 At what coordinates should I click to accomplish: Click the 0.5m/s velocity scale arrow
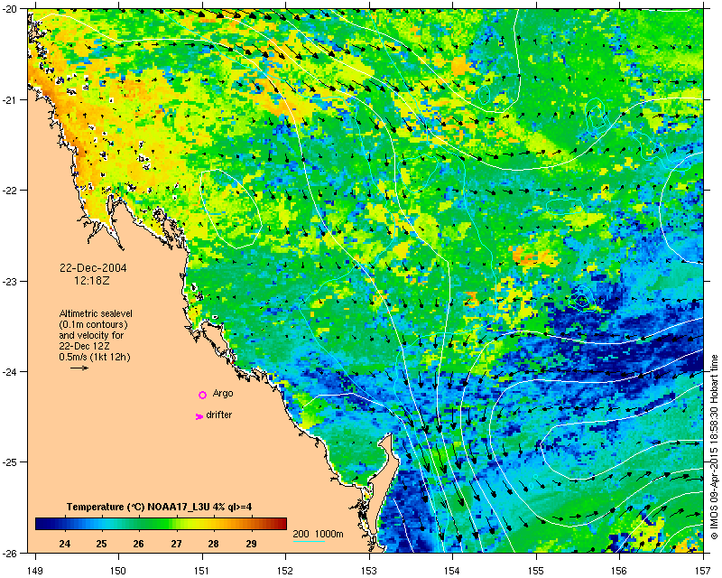point(79,368)
